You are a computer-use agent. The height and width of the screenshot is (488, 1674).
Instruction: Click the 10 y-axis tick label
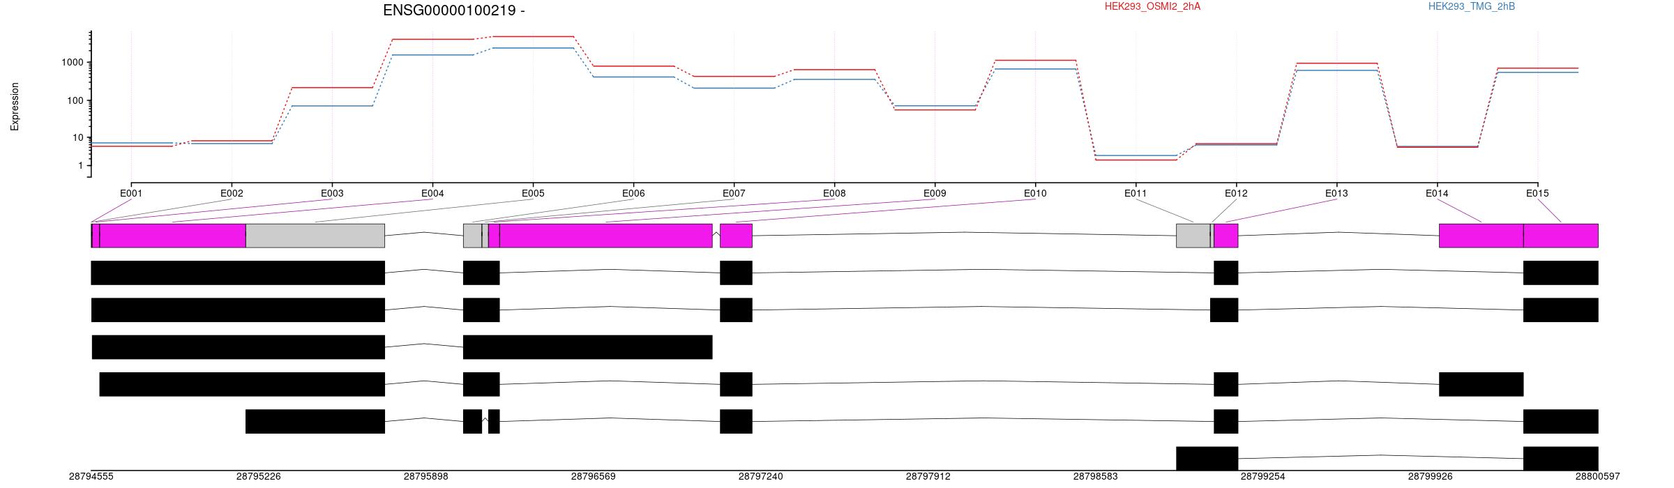[x=79, y=137]
